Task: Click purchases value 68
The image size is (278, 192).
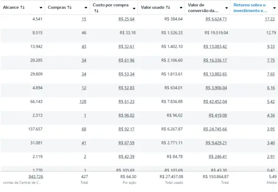Action: [x=84, y=129]
